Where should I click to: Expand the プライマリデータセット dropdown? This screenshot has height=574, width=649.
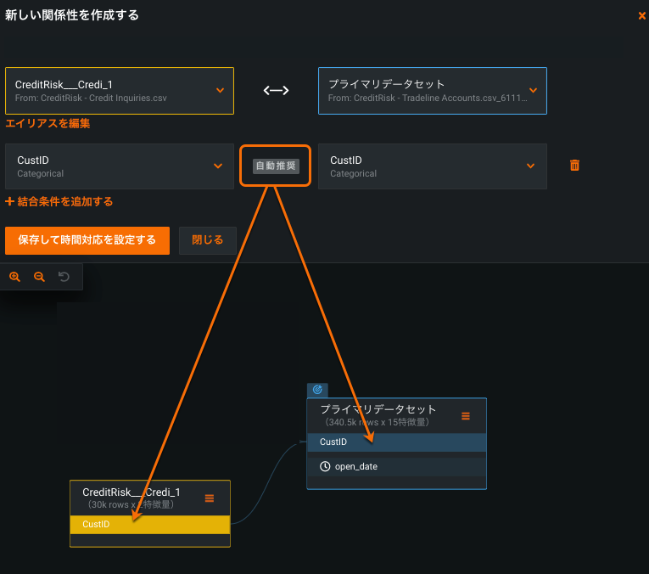point(533,90)
